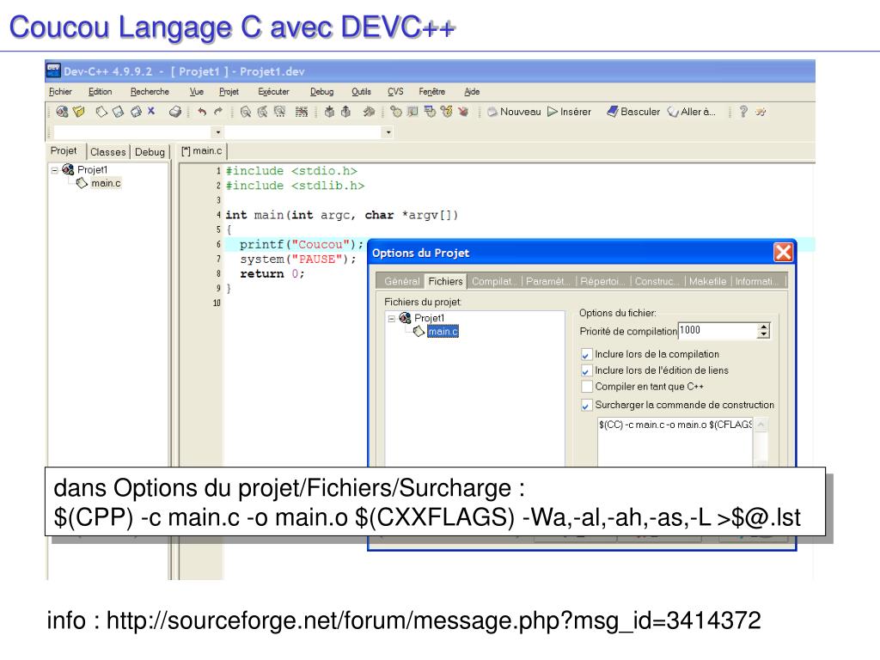The height and width of the screenshot is (660, 880).
Task: Click the Insérer toolbar button
Action: [569, 112]
